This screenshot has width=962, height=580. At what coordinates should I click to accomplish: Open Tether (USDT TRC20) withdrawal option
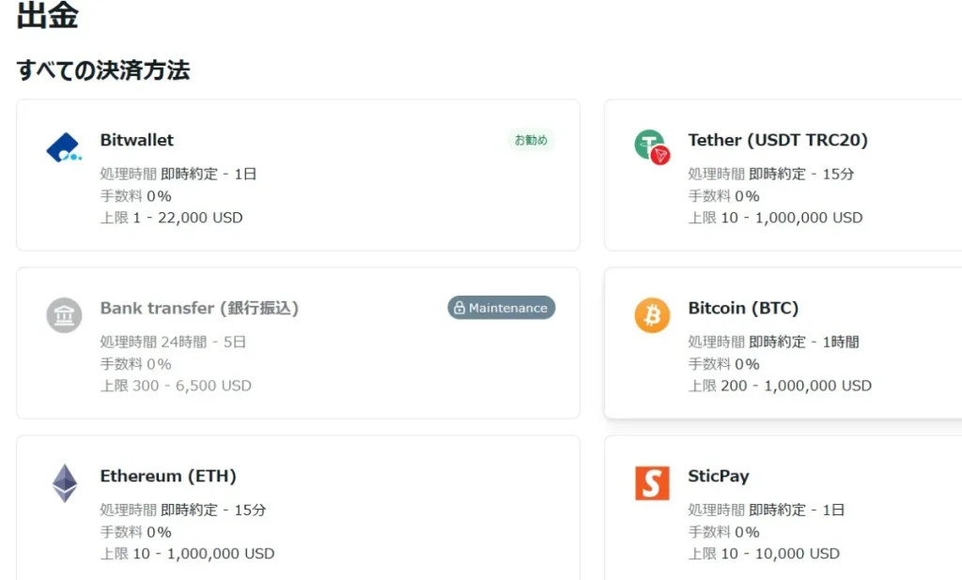778,140
